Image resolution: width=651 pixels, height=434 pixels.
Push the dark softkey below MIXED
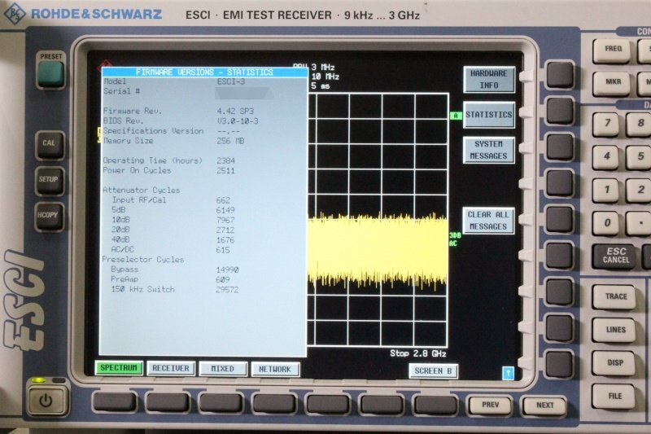click(221, 403)
